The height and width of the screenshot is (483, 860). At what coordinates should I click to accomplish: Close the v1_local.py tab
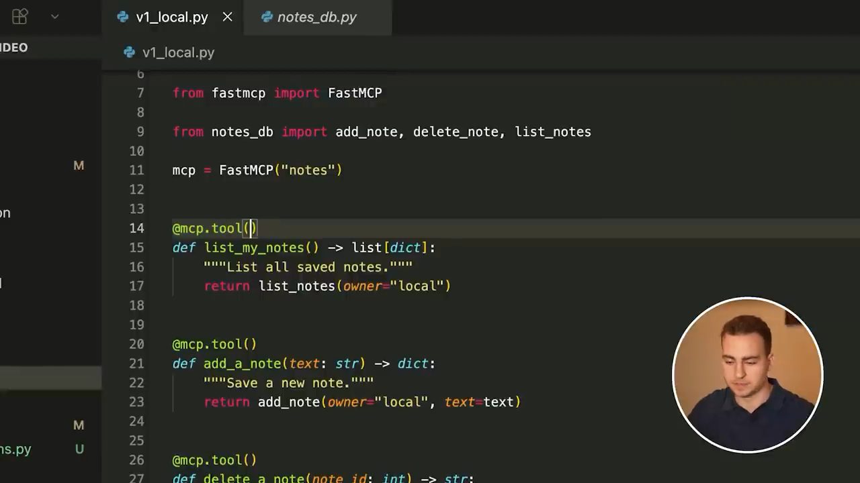point(228,17)
